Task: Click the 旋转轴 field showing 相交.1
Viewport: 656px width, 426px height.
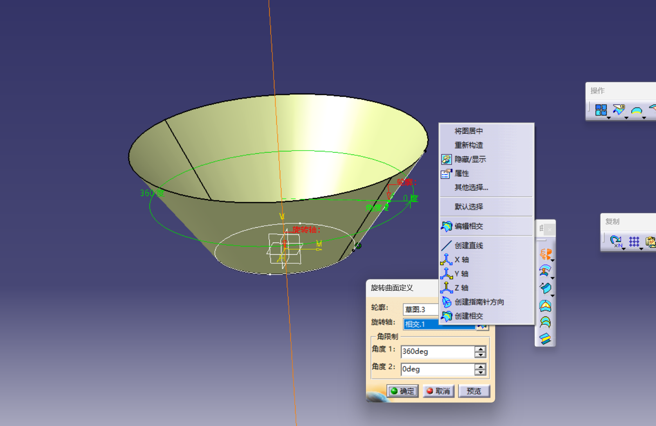Action: click(439, 324)
